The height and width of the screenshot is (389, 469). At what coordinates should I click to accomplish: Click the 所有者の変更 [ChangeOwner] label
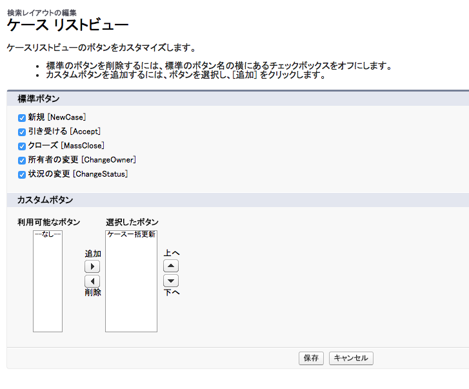pyautogui.click(x=82, y=160)
